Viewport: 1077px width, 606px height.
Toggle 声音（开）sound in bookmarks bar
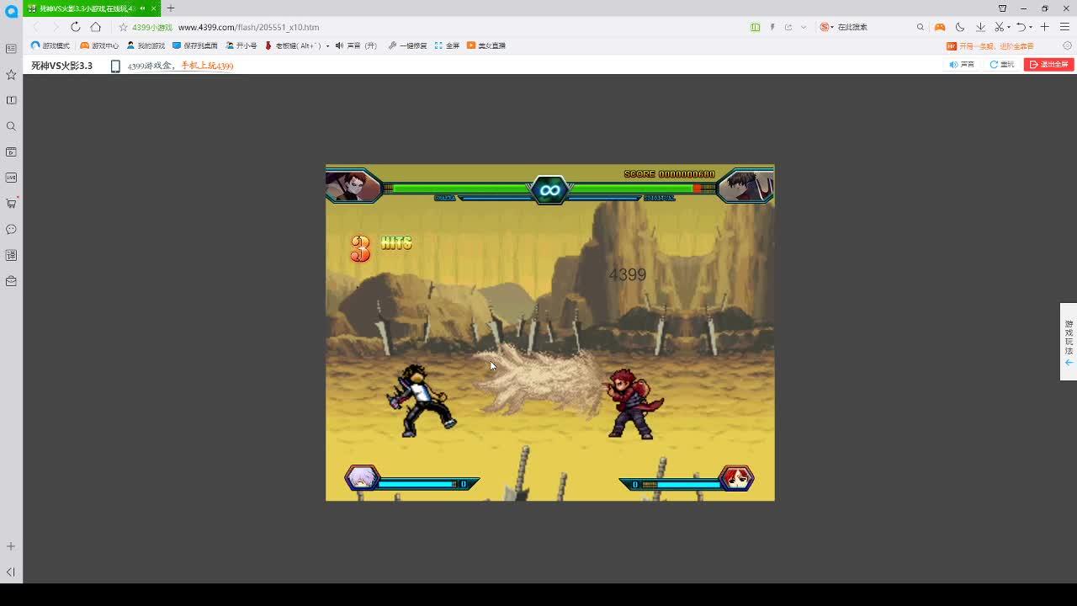pyautogui.click(x=356, y=45)
